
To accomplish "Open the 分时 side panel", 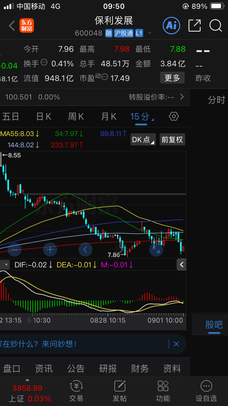I will [216, 100].
